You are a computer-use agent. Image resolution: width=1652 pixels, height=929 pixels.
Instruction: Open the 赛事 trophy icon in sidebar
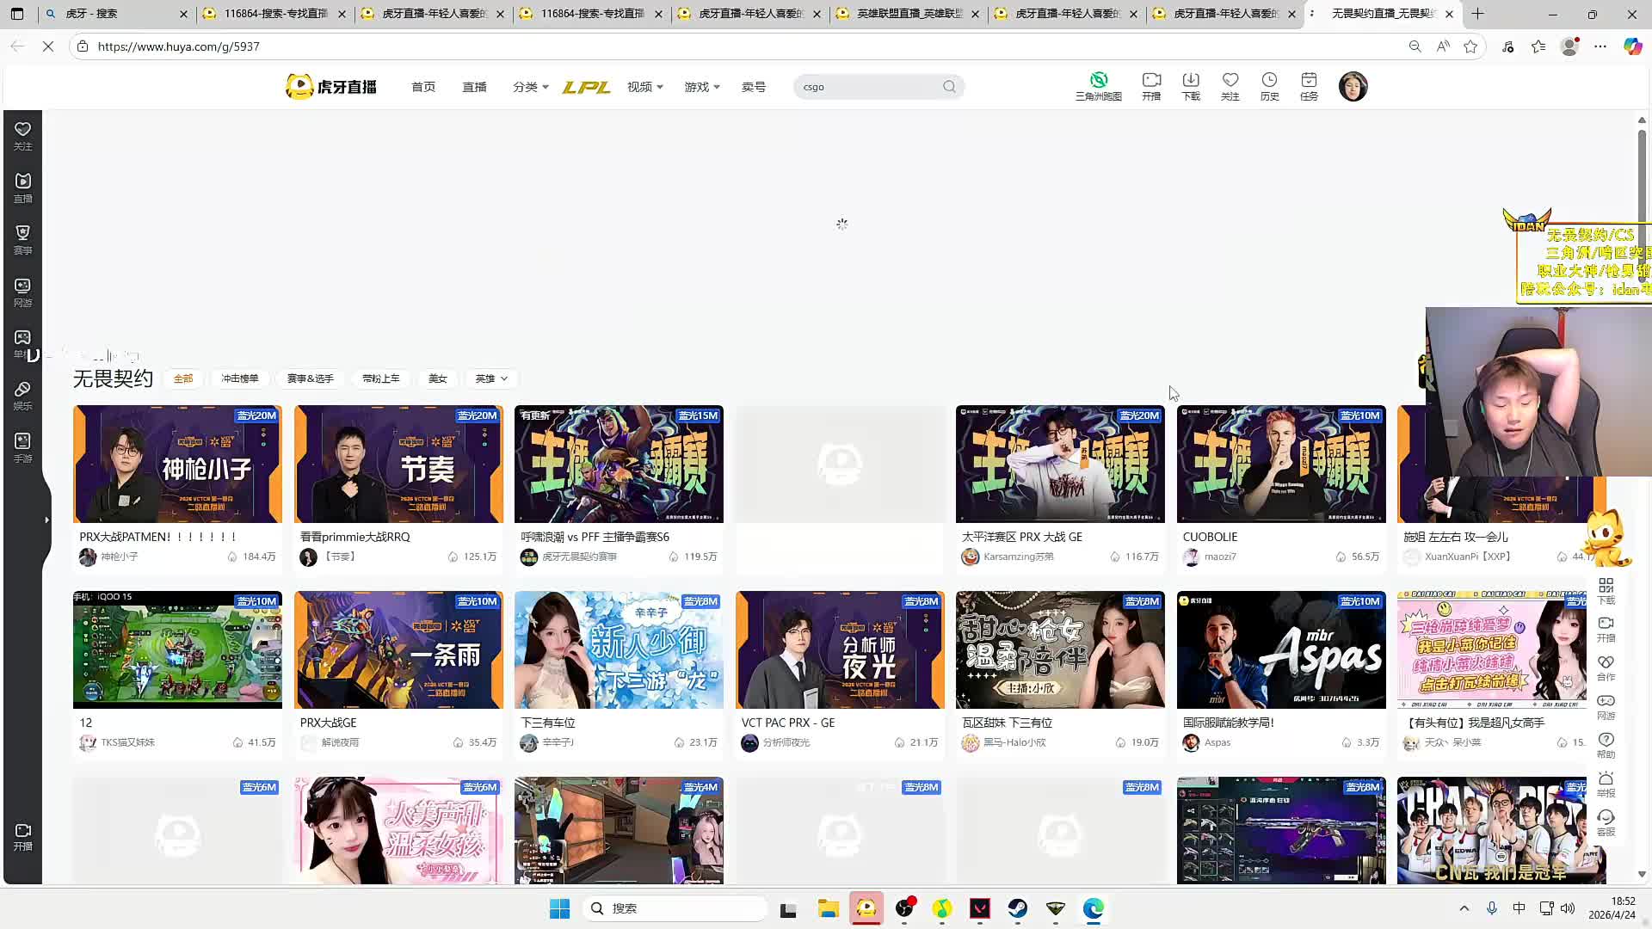(x=22, y=233)
